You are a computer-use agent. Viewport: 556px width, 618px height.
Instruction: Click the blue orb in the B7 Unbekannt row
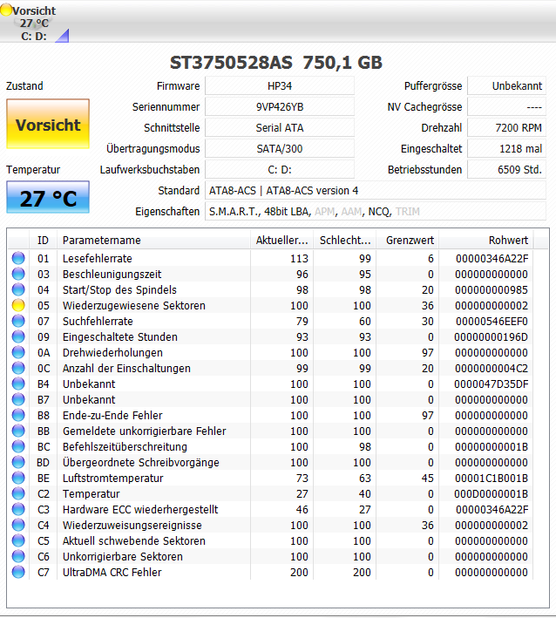click(x=18, y=399)
